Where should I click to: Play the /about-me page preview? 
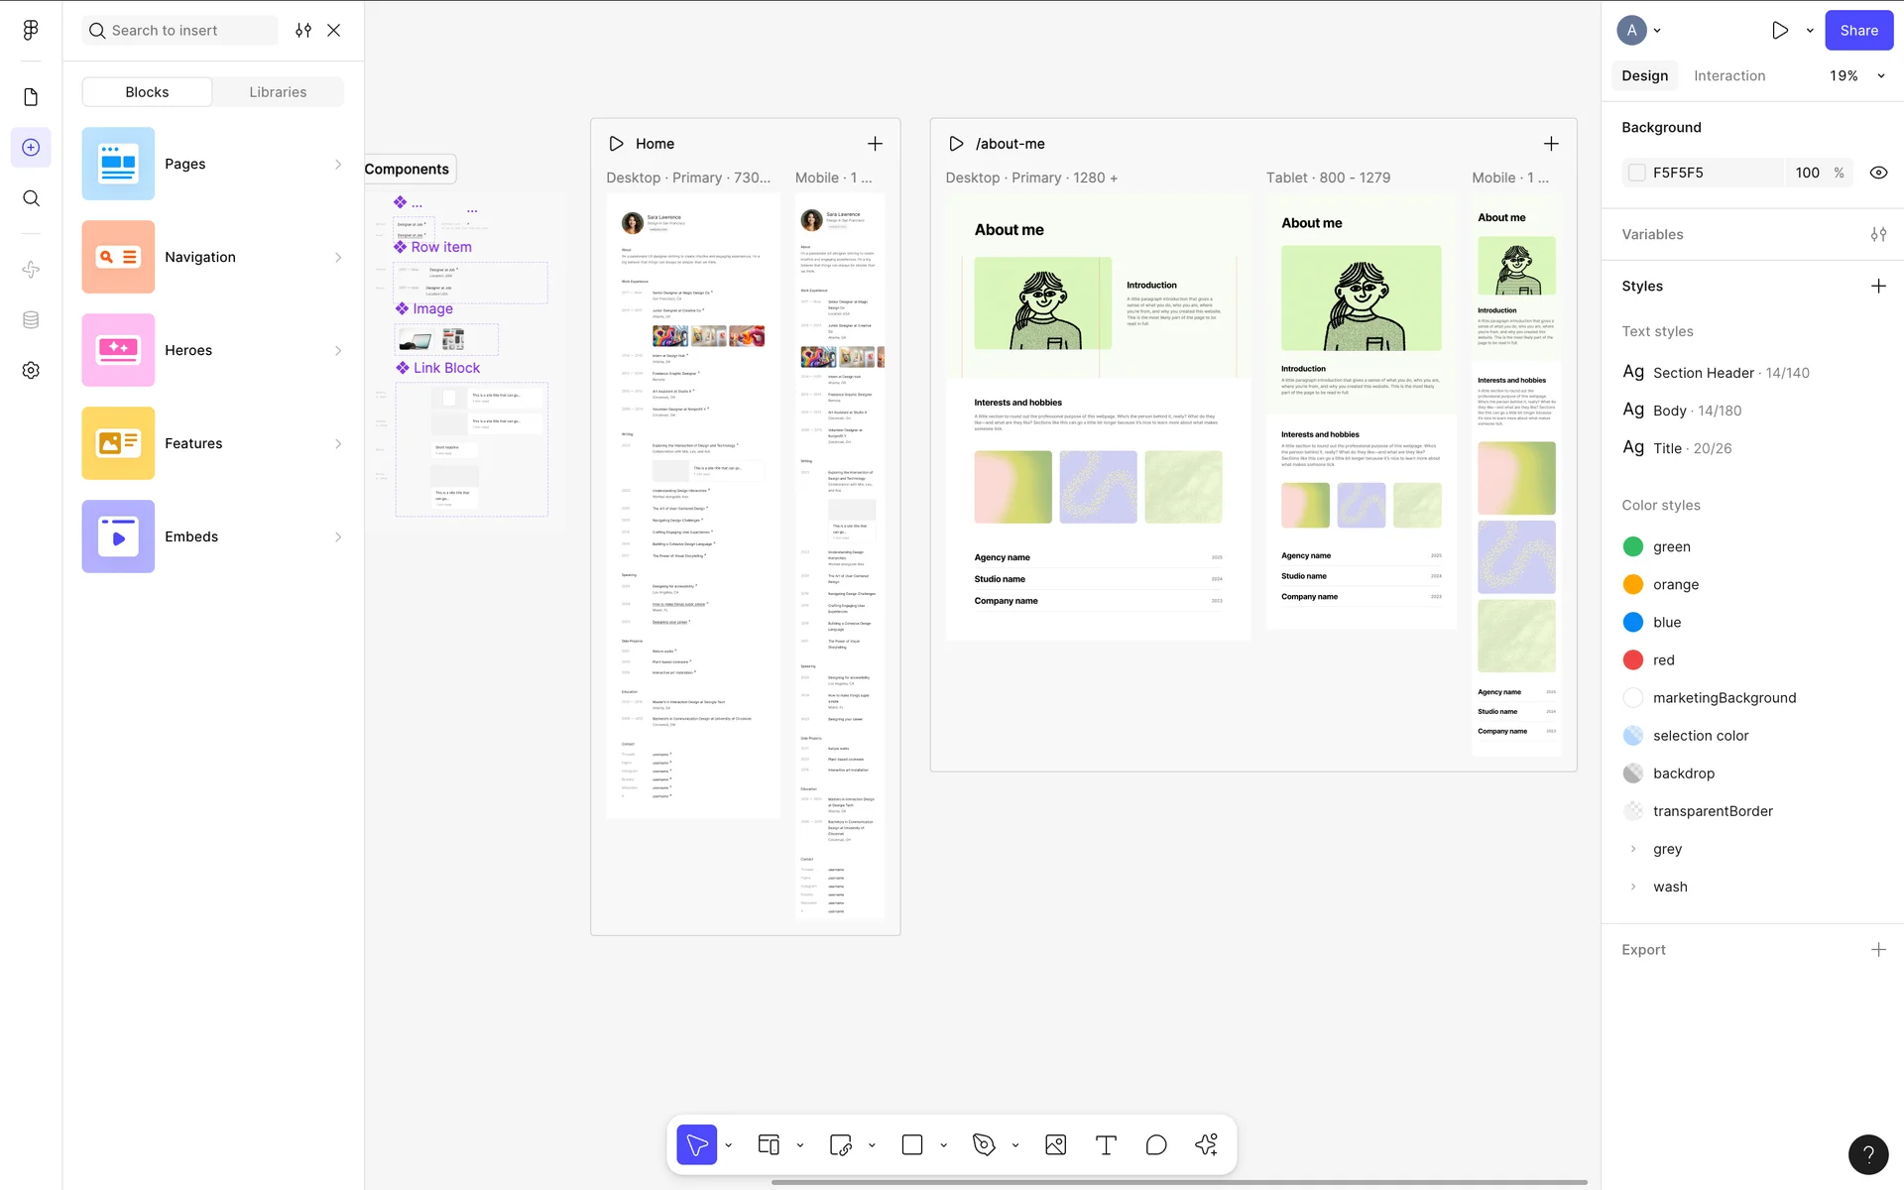[956, 144]
